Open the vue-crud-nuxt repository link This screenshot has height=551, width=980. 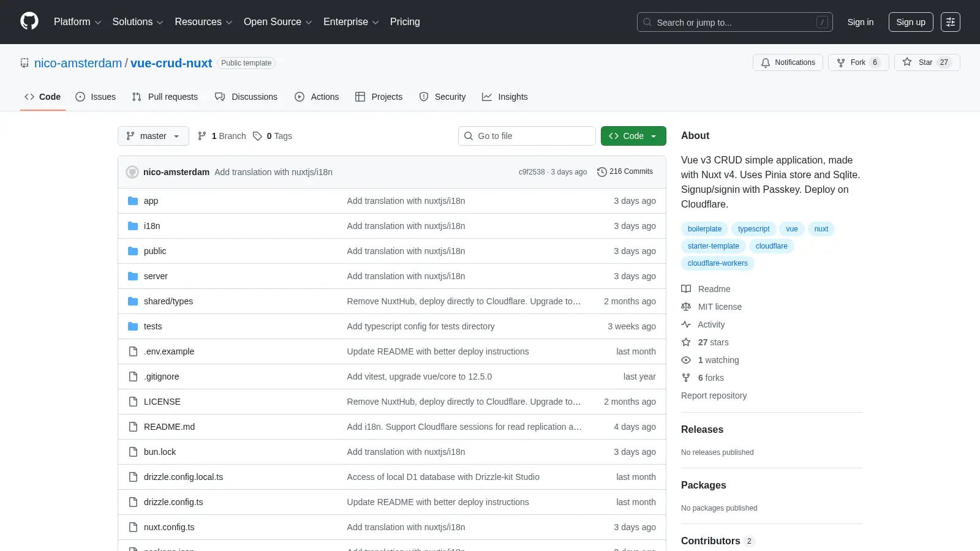click(x=171, y=63)
